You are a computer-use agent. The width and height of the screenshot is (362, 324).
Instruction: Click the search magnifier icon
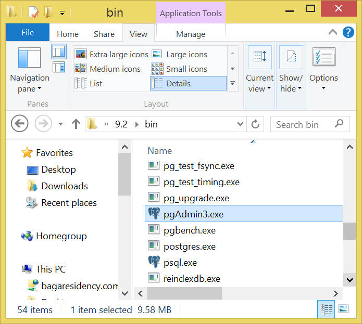[339, 124]
